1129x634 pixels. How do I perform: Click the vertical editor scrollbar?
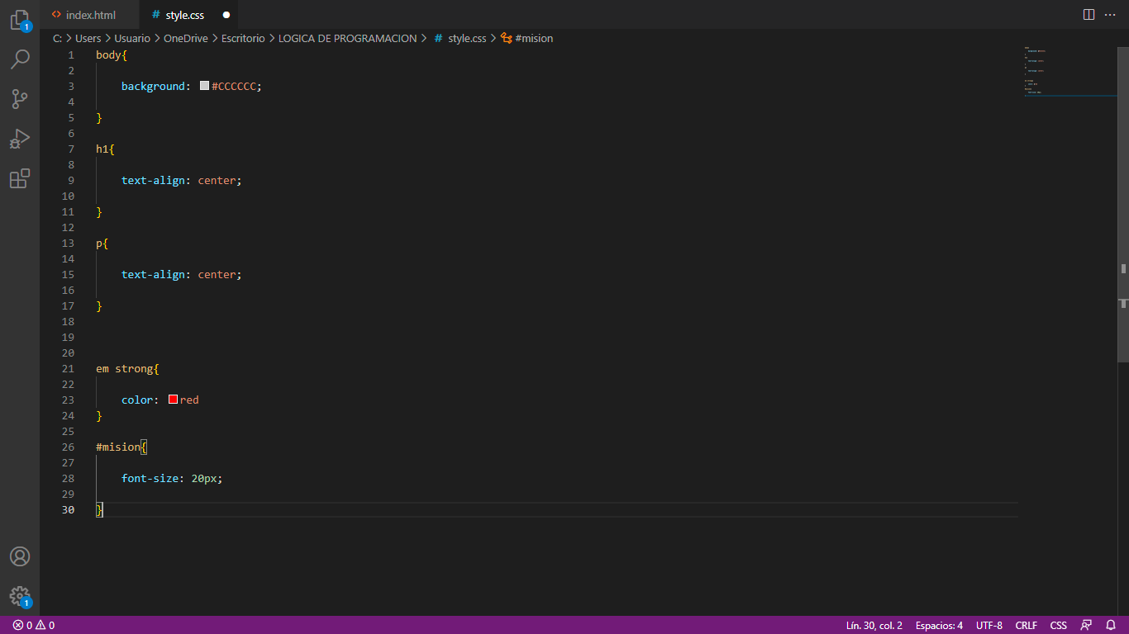tap(1123, 205)
